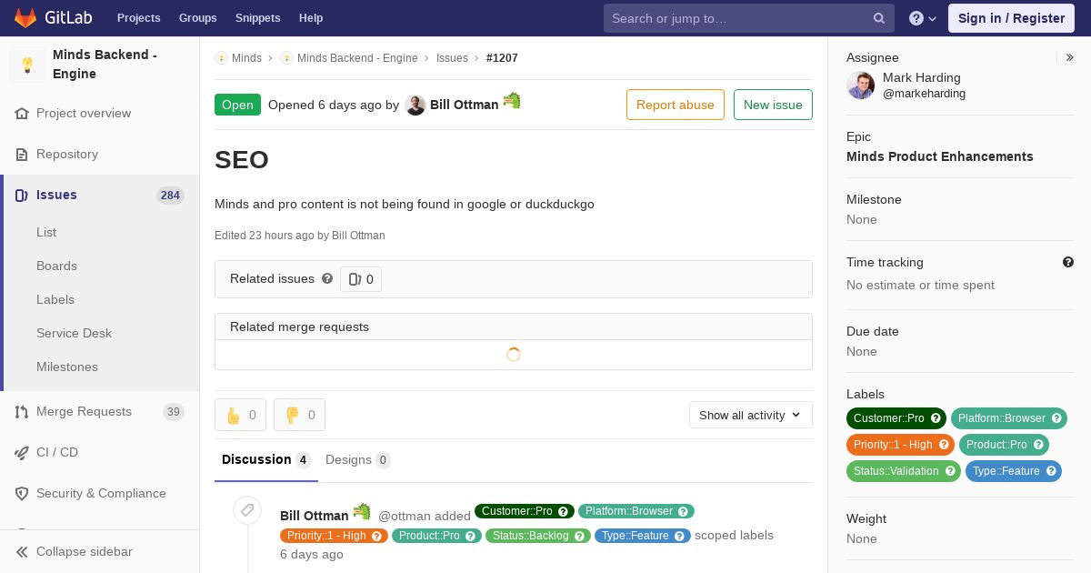Switch to the Designs tab
This screenshot has width=1091, height=573.
(358, 460)
